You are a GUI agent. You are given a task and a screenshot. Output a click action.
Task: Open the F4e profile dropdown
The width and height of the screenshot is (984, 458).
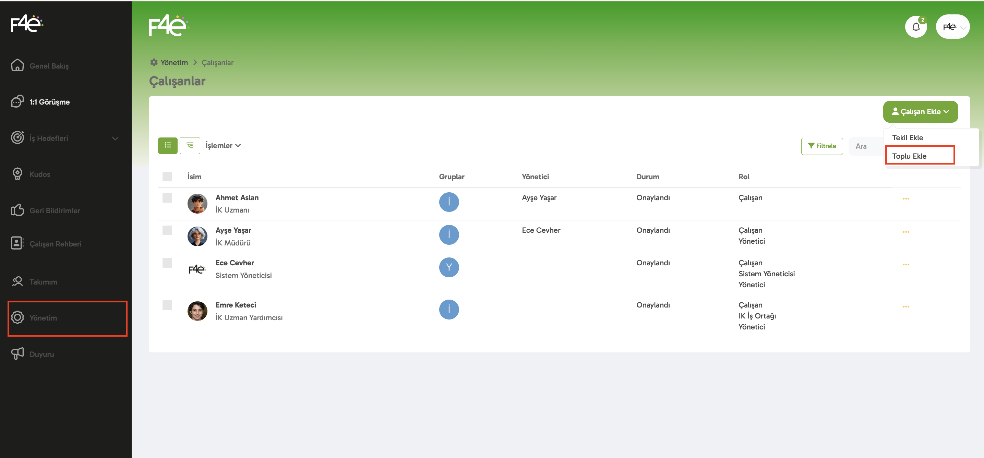[953, 27]
